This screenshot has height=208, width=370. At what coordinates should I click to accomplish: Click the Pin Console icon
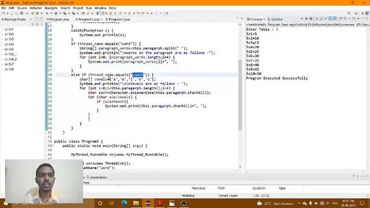pos(341,18)
